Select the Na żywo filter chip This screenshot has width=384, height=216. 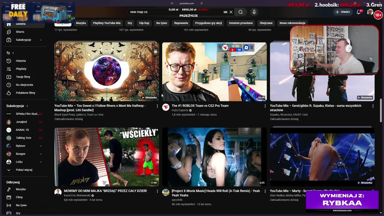point(162,23)
